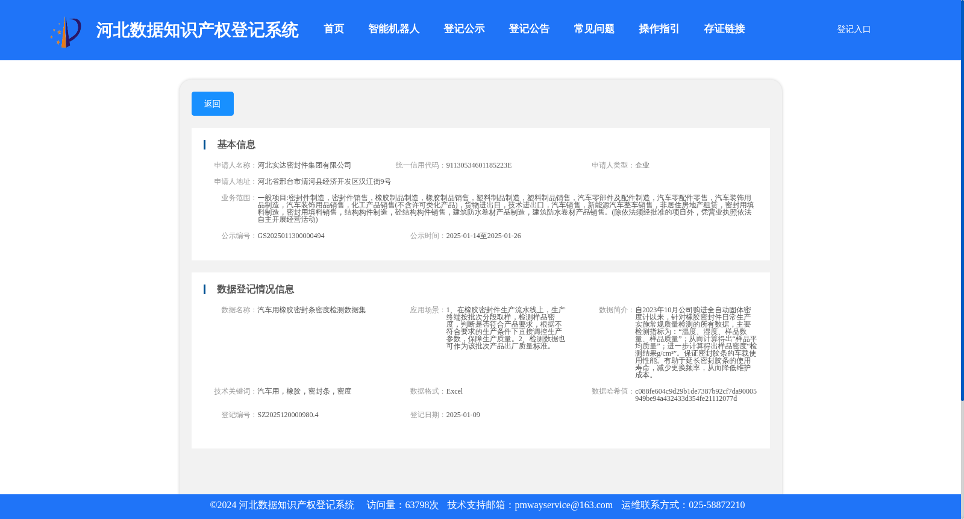Click the data hash value starting c088fe604c
The image size is (964, 519).
(696, 395)
